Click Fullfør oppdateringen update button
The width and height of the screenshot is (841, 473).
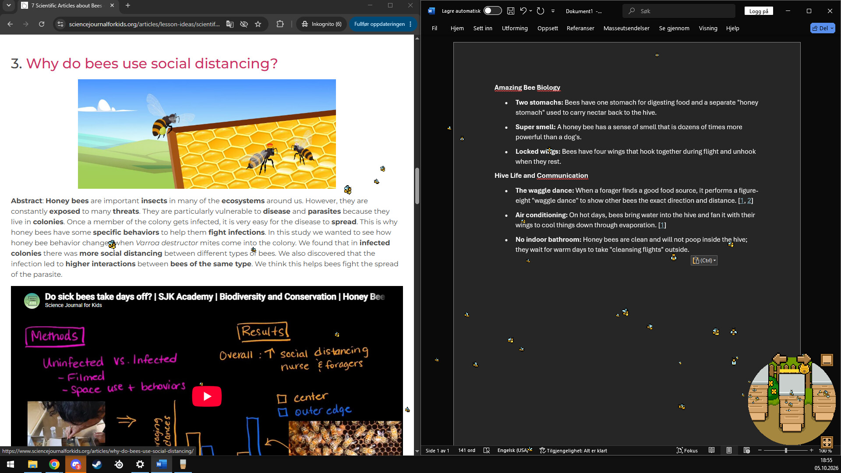coord(383,24)
